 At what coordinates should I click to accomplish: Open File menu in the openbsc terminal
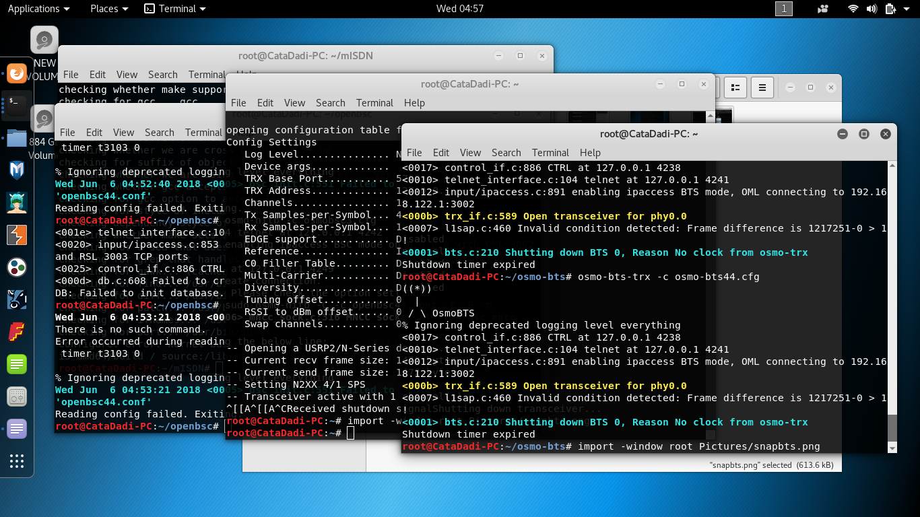[67, 133]
